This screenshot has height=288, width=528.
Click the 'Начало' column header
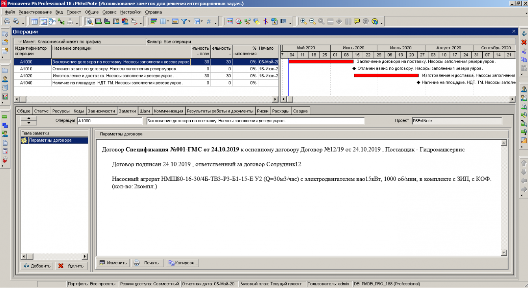pos(268,51)
